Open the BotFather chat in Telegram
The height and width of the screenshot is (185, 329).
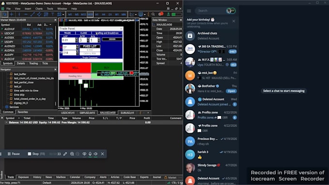(x=211, y=88)
